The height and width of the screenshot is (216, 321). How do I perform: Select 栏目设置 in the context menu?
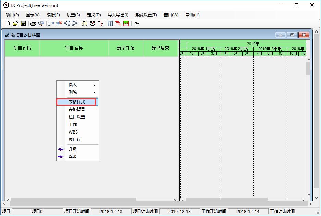(76, 117)
